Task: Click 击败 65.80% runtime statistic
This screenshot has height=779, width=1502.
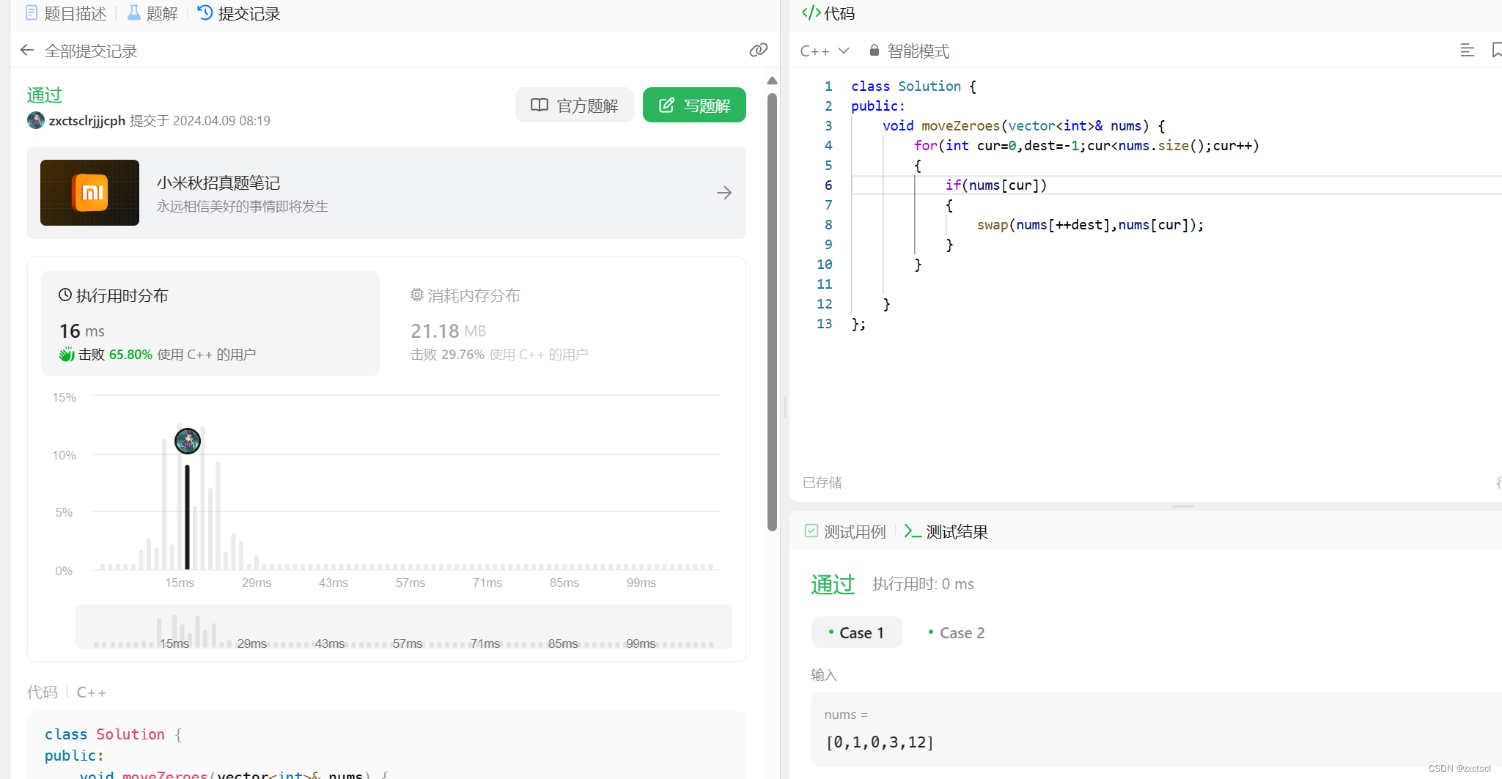Action: (158, 355)
